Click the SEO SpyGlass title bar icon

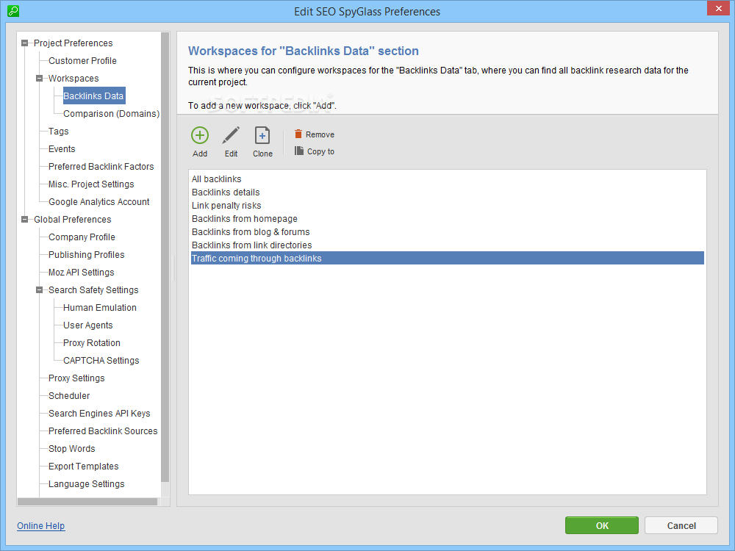pyautogui.click(x=13, y=11)
